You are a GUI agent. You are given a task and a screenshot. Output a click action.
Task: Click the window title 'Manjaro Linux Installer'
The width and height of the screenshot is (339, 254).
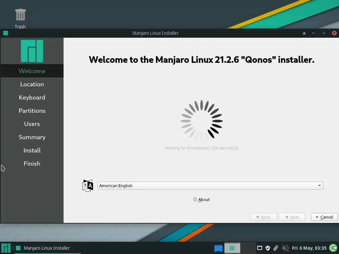pos(155,33)
